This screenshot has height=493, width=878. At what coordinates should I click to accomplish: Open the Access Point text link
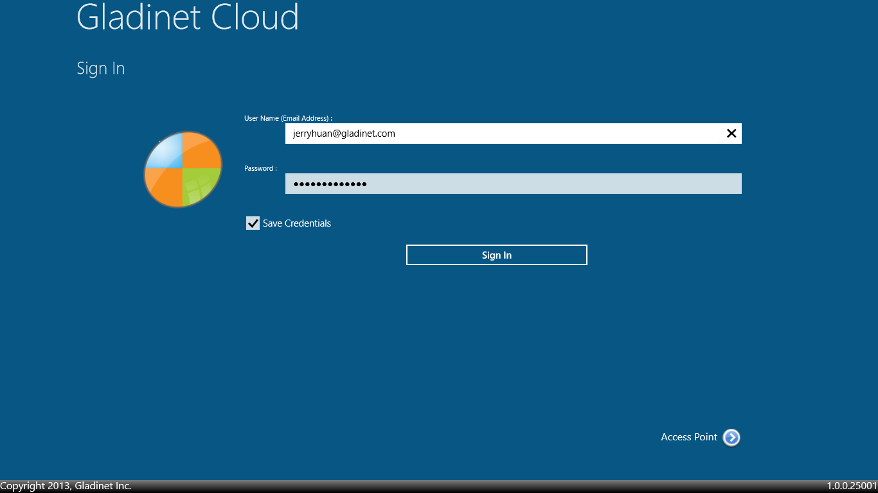coord(688,437)
